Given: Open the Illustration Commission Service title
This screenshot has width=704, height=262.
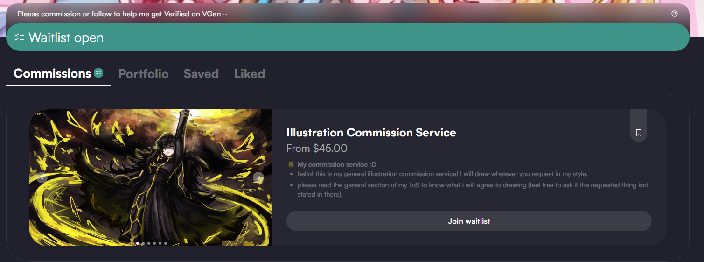Looking at the screenshot, I should 371,133.
